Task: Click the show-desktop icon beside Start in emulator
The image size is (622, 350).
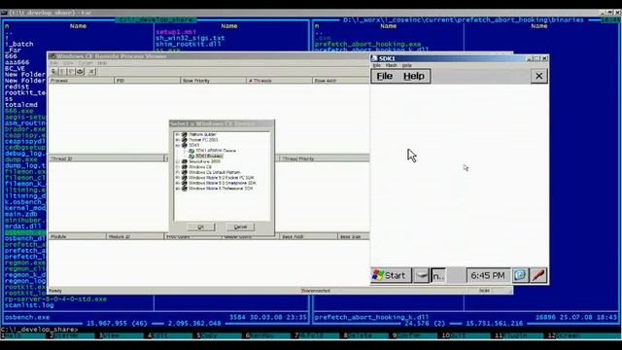Action: tap(421, 275)
